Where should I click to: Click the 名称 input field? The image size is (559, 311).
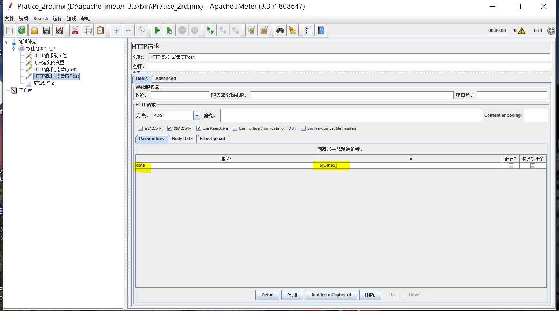click(349, 57)
